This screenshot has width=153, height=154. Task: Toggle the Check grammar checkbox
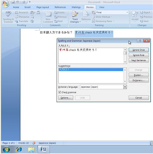pyautogui.click(x=60, y=92)
